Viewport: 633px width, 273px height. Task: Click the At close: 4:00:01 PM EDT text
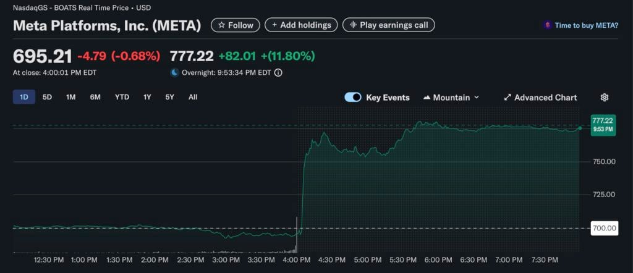tap(54, 73)
